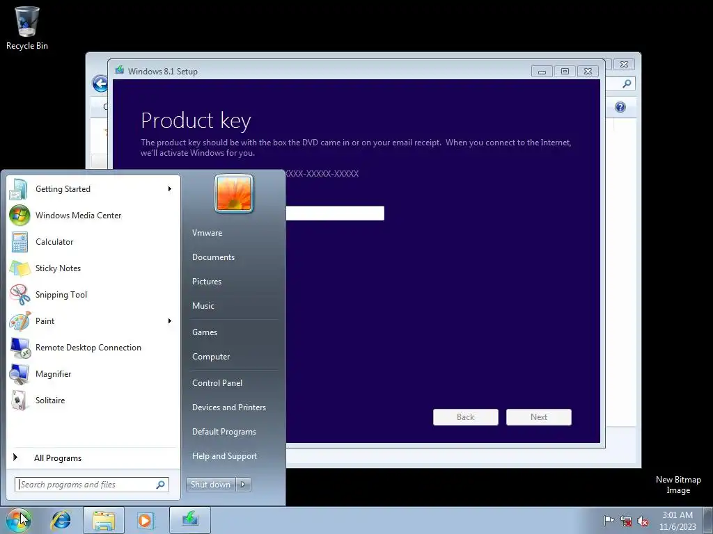Open Devices and Printers

coord(229,407)
